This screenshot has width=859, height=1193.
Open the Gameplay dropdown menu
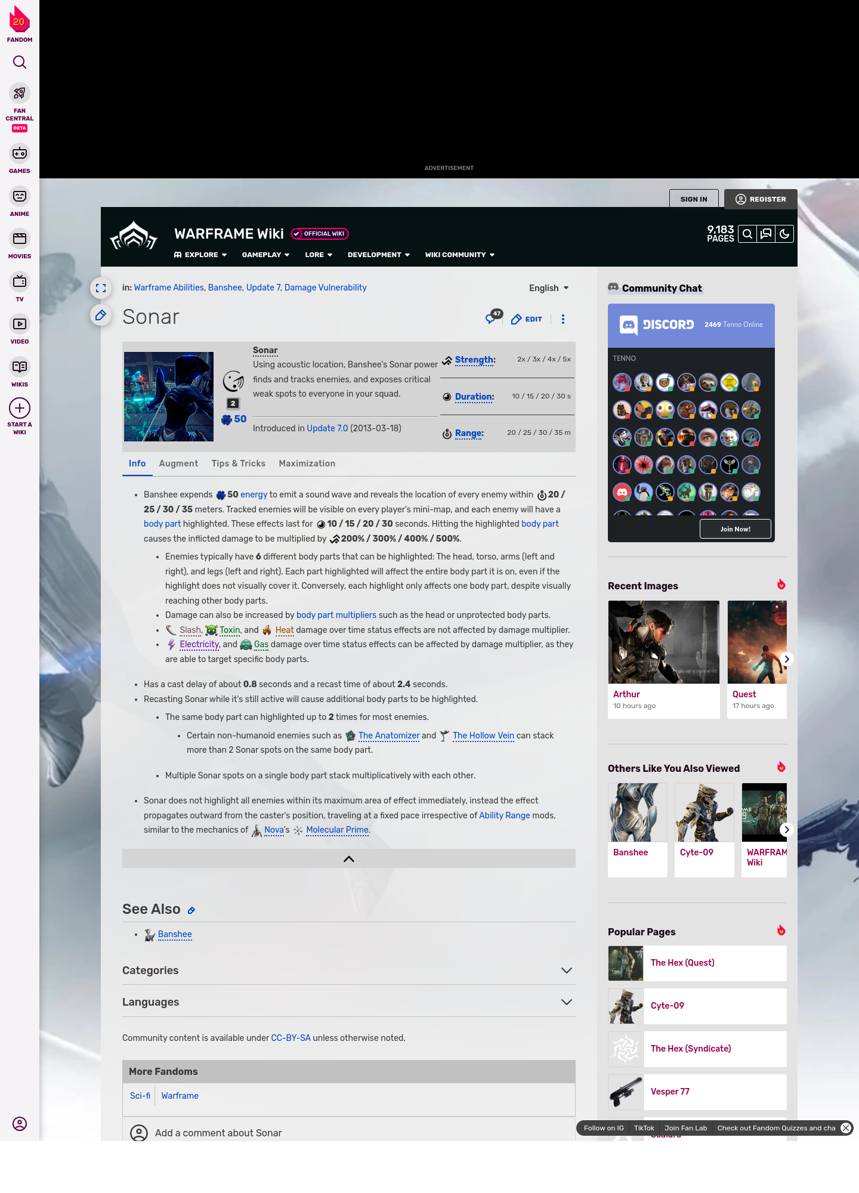click(x=265, y=255)
